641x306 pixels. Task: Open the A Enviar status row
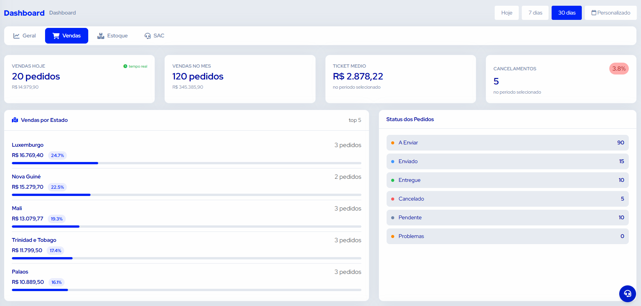508,142
